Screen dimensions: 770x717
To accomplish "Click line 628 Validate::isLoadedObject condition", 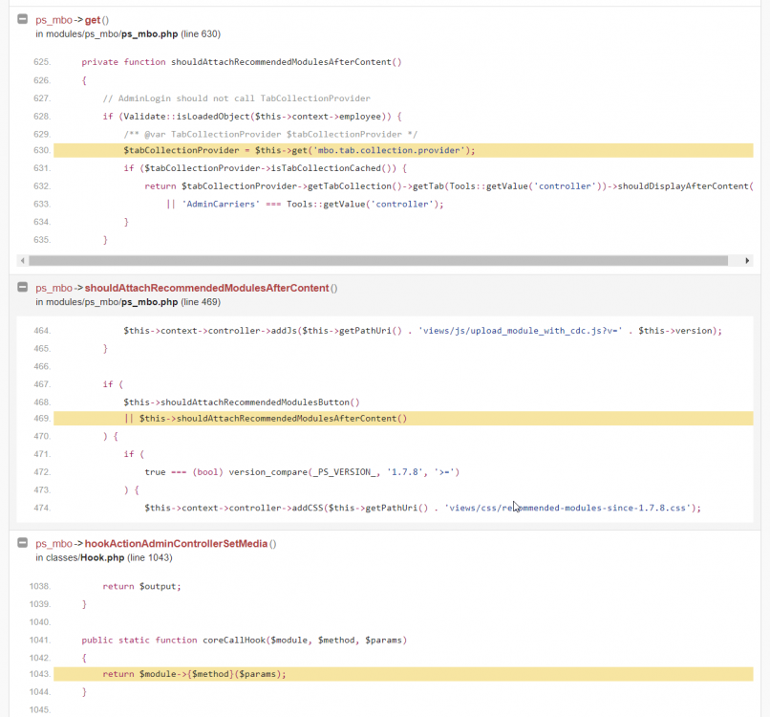I will coord(252,117).
